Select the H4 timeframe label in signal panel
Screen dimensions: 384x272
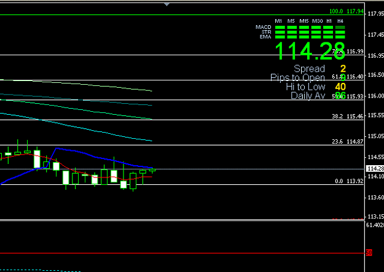coord(340,21)
